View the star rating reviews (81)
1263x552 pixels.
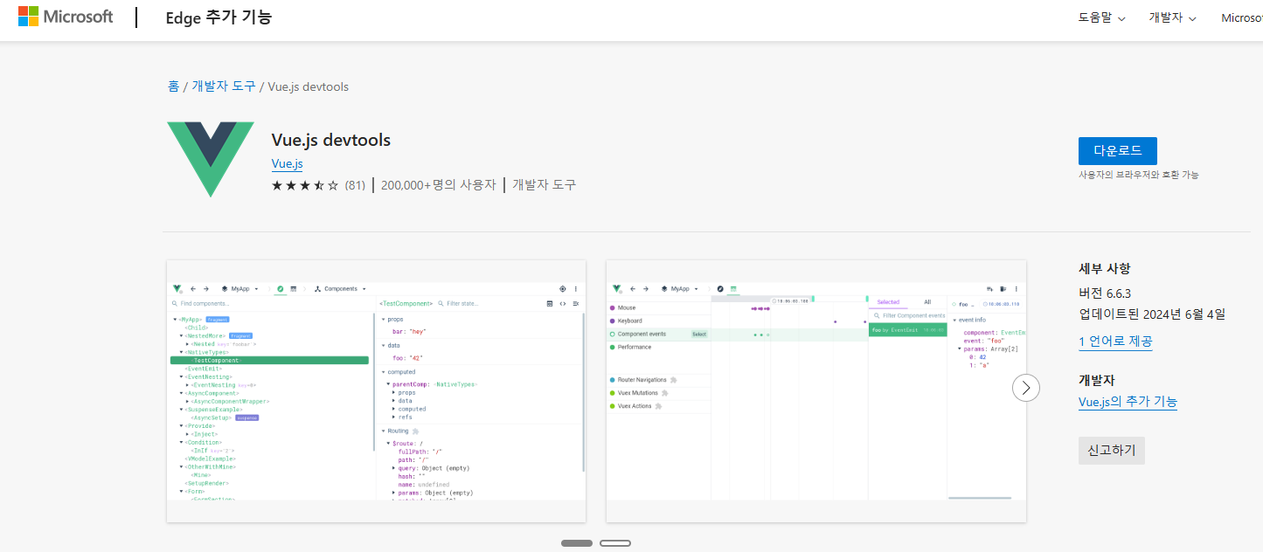pos(318,185)
